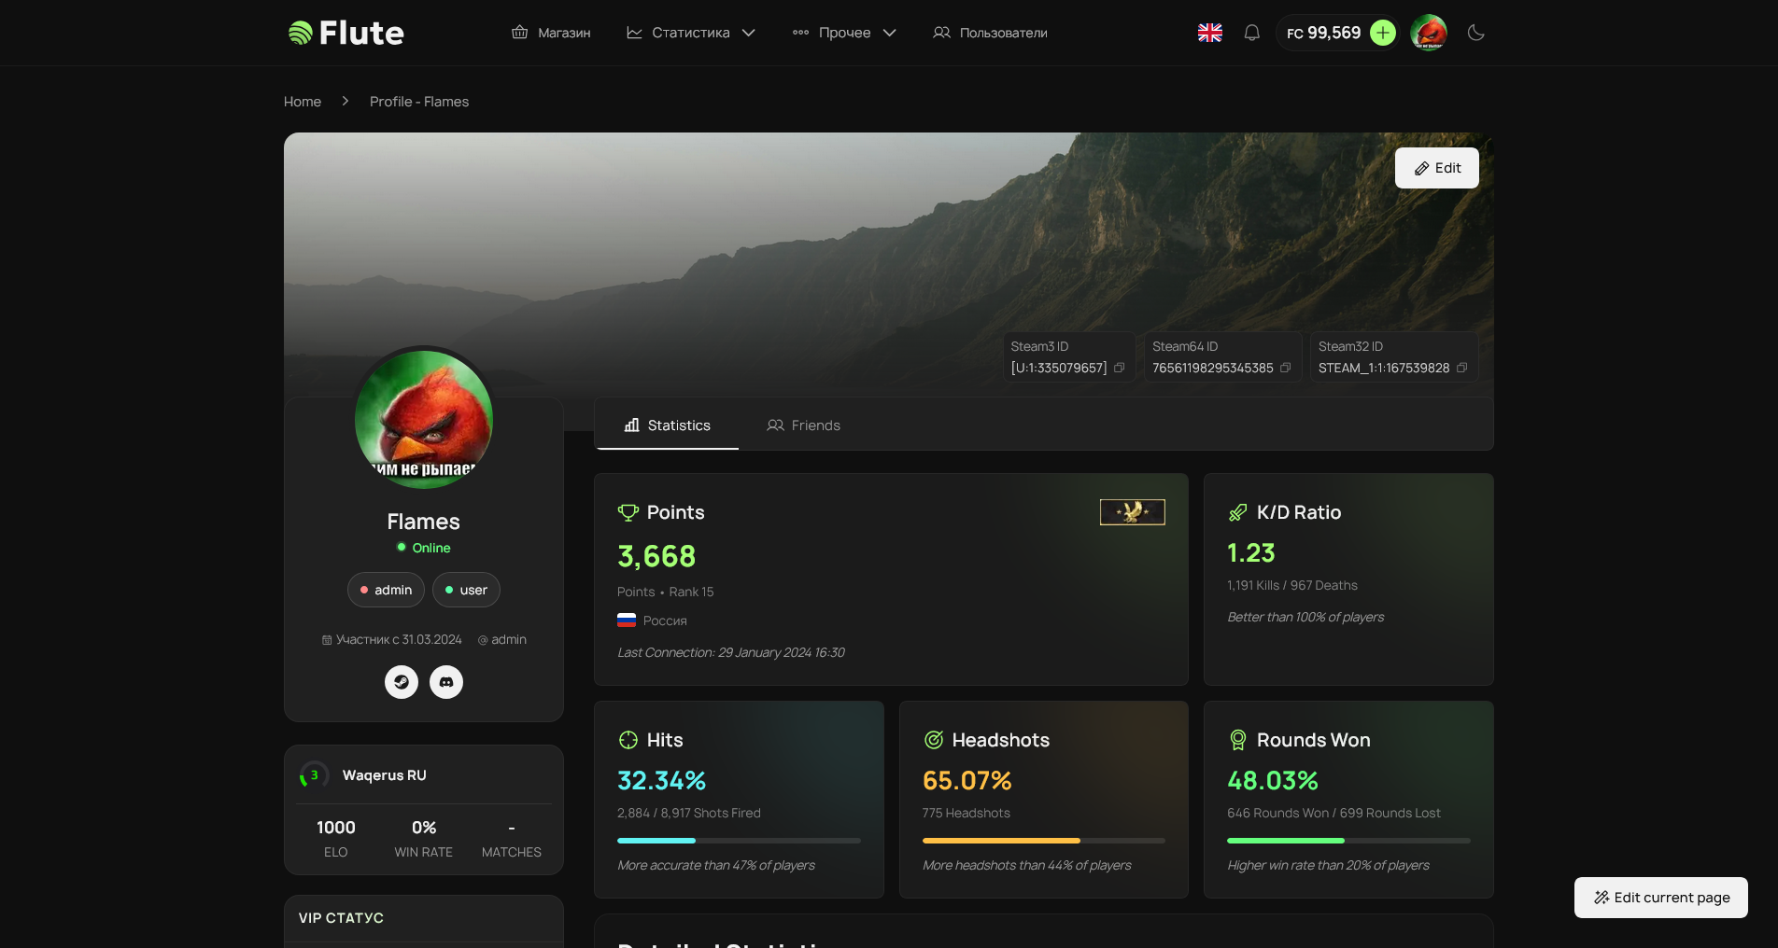Image resolution: width=1778 pixels, height=948 pixels.
Task: Click the Headshots progress bar
Action: tap(1043, 841)
